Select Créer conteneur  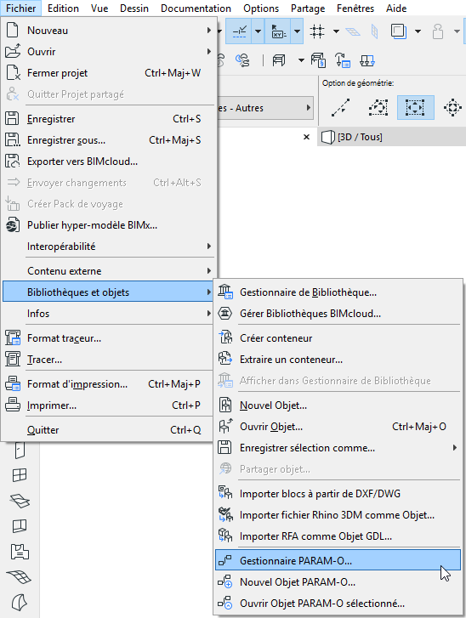338,338
